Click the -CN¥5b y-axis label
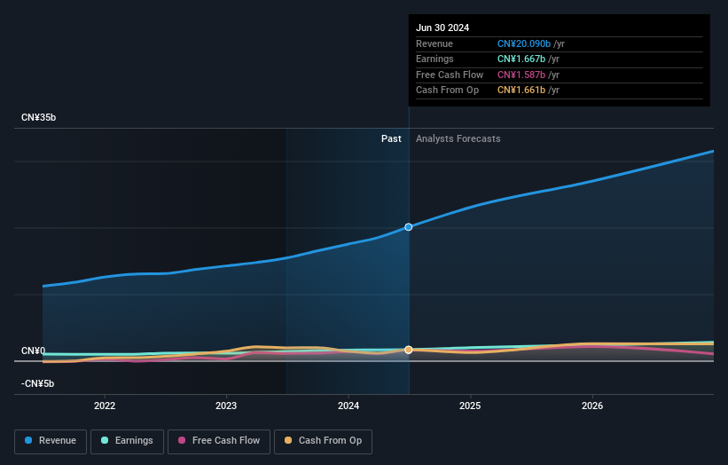728x465 pixels. (x=37, y=383)
